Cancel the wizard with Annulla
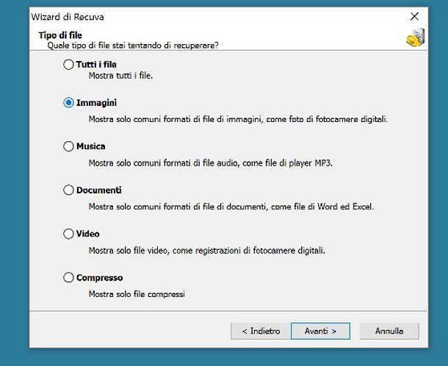Screen dimensions: 448x366 pos(389,331)
